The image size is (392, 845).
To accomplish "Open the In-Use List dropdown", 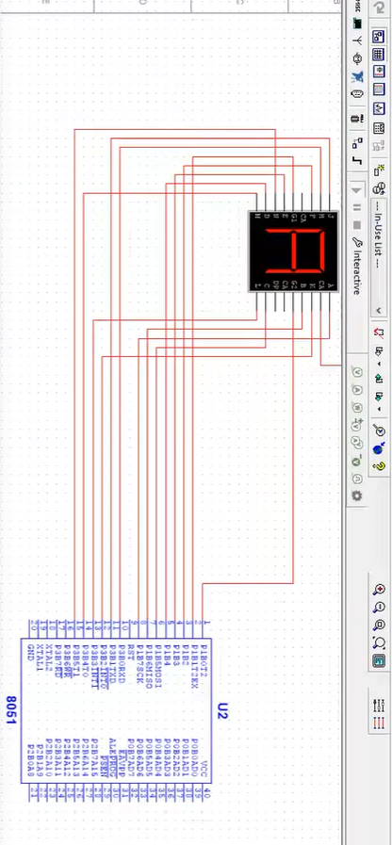I will coord(379,260).
